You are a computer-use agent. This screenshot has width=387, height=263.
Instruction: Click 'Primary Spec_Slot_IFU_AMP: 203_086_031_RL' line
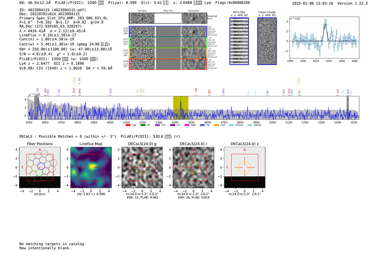[x=64, y=18]
